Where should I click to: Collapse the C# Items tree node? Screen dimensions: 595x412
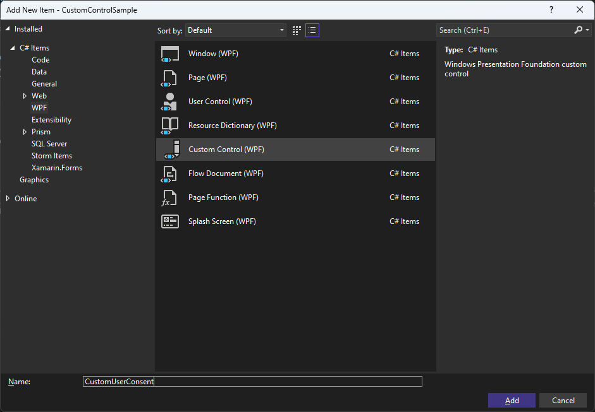click(13, 48)
